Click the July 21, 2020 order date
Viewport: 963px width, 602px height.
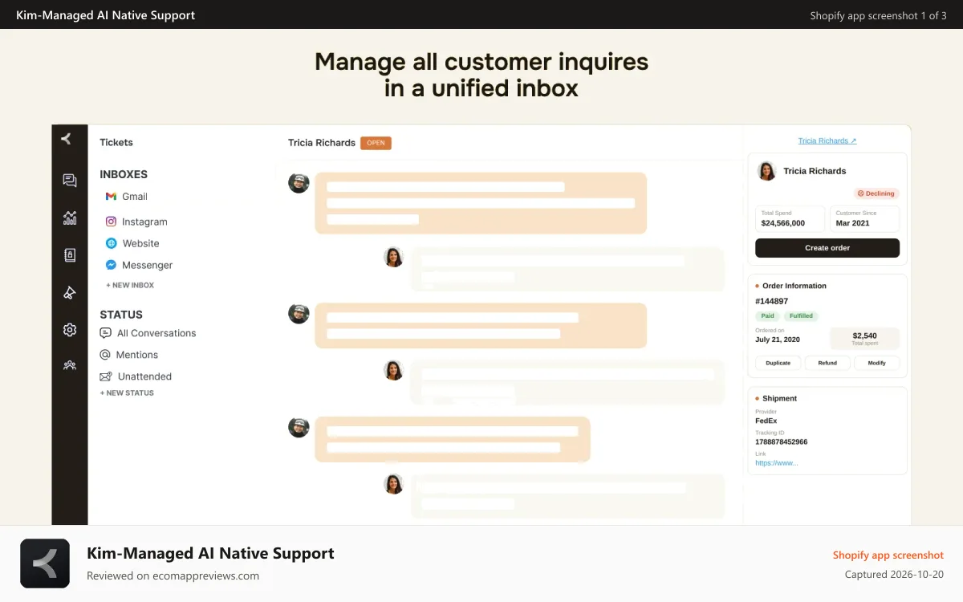[x=778, y=340]
